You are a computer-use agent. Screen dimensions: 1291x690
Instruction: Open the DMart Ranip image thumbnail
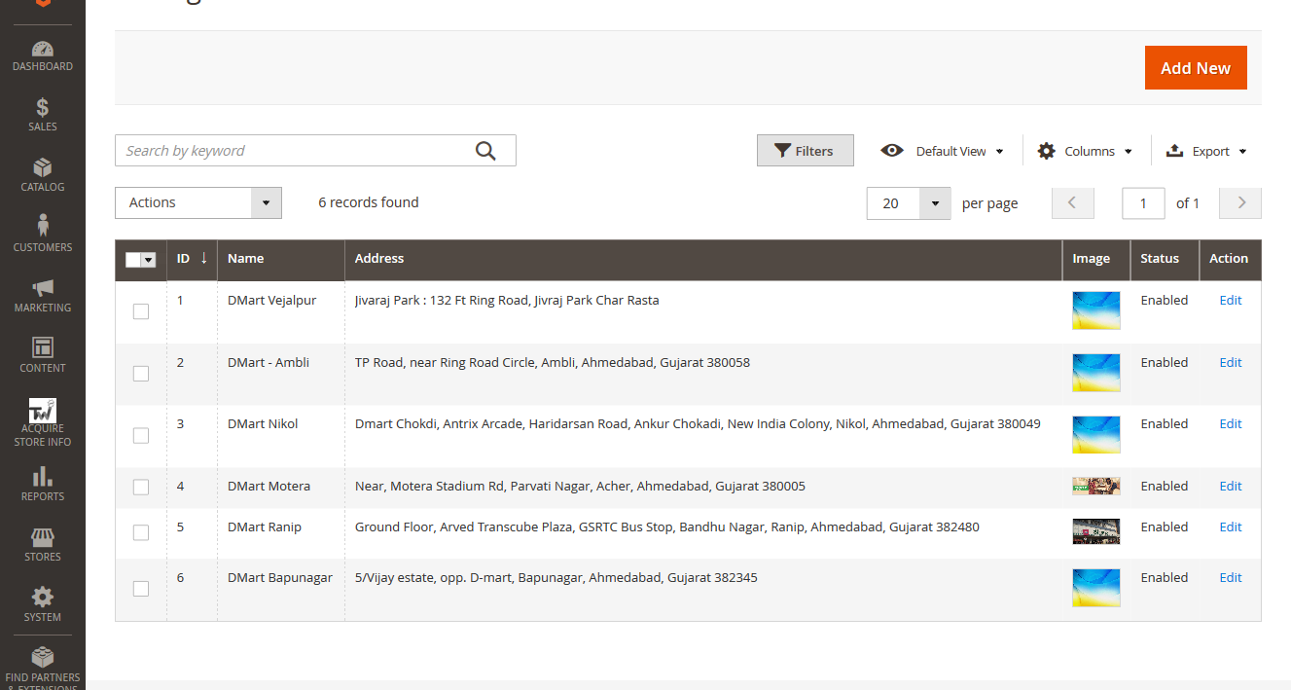point(1096,531)
